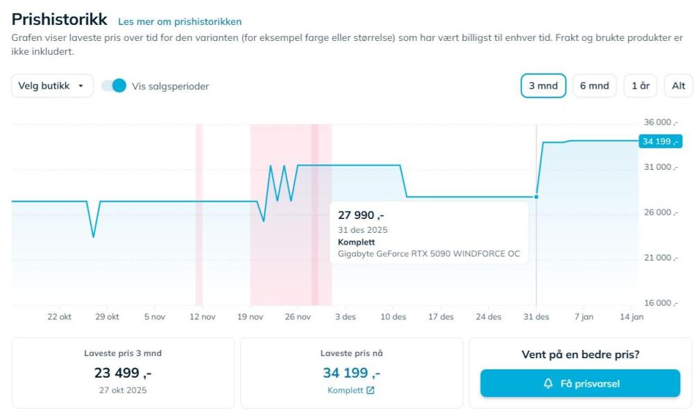This screenshot has width=694, height=413.
Task: Click the 27 okt price dip on graph
Action: [94, 236]
